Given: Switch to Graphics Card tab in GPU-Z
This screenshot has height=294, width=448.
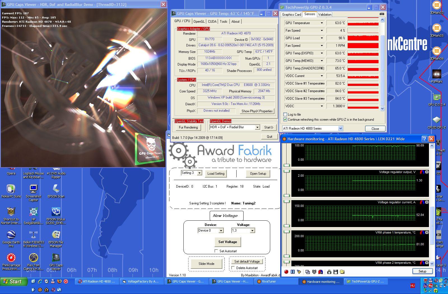Looking at the screenshot, I should point(291,14).
